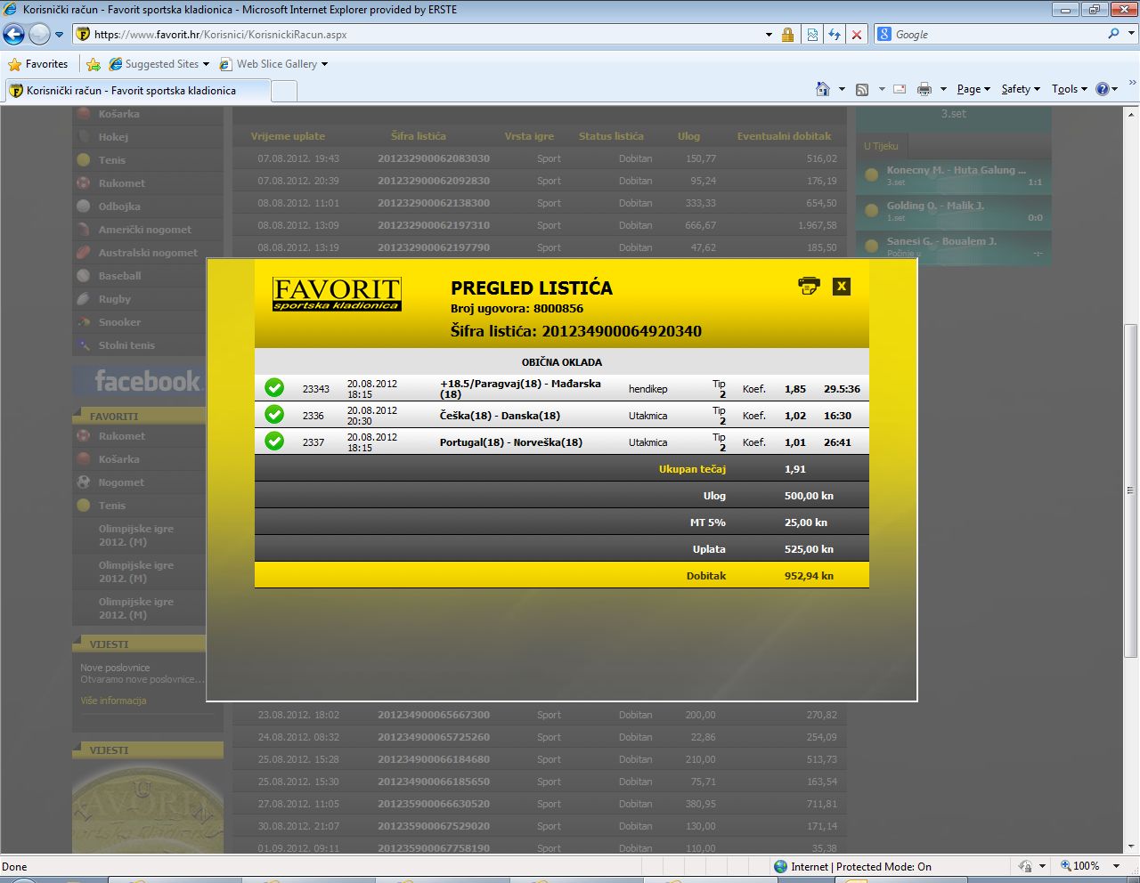Screen dimensions: 1140x883
Task: Expand Home button dropdown arrow
Action: [842, 89]
